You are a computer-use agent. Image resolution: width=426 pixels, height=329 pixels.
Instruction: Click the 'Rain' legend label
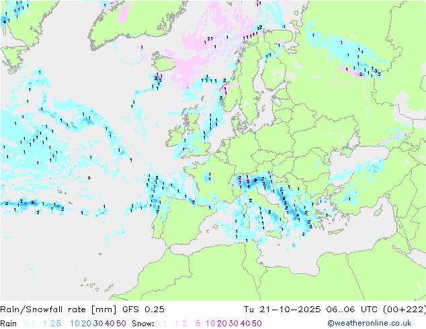click(9, 324)
